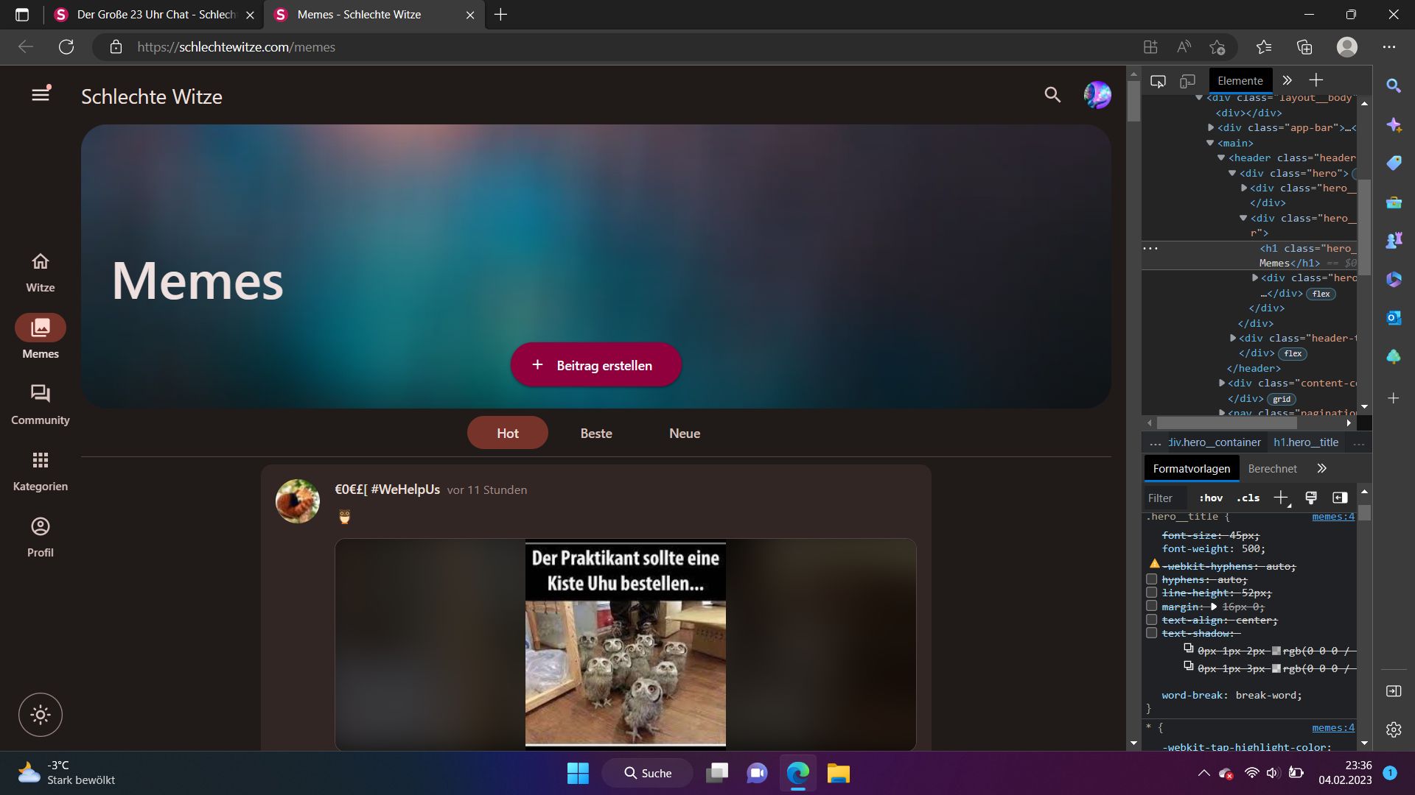1415x795 pixels.
Task: Click the first text-shadow color swatch
Action: point(1276,651)
